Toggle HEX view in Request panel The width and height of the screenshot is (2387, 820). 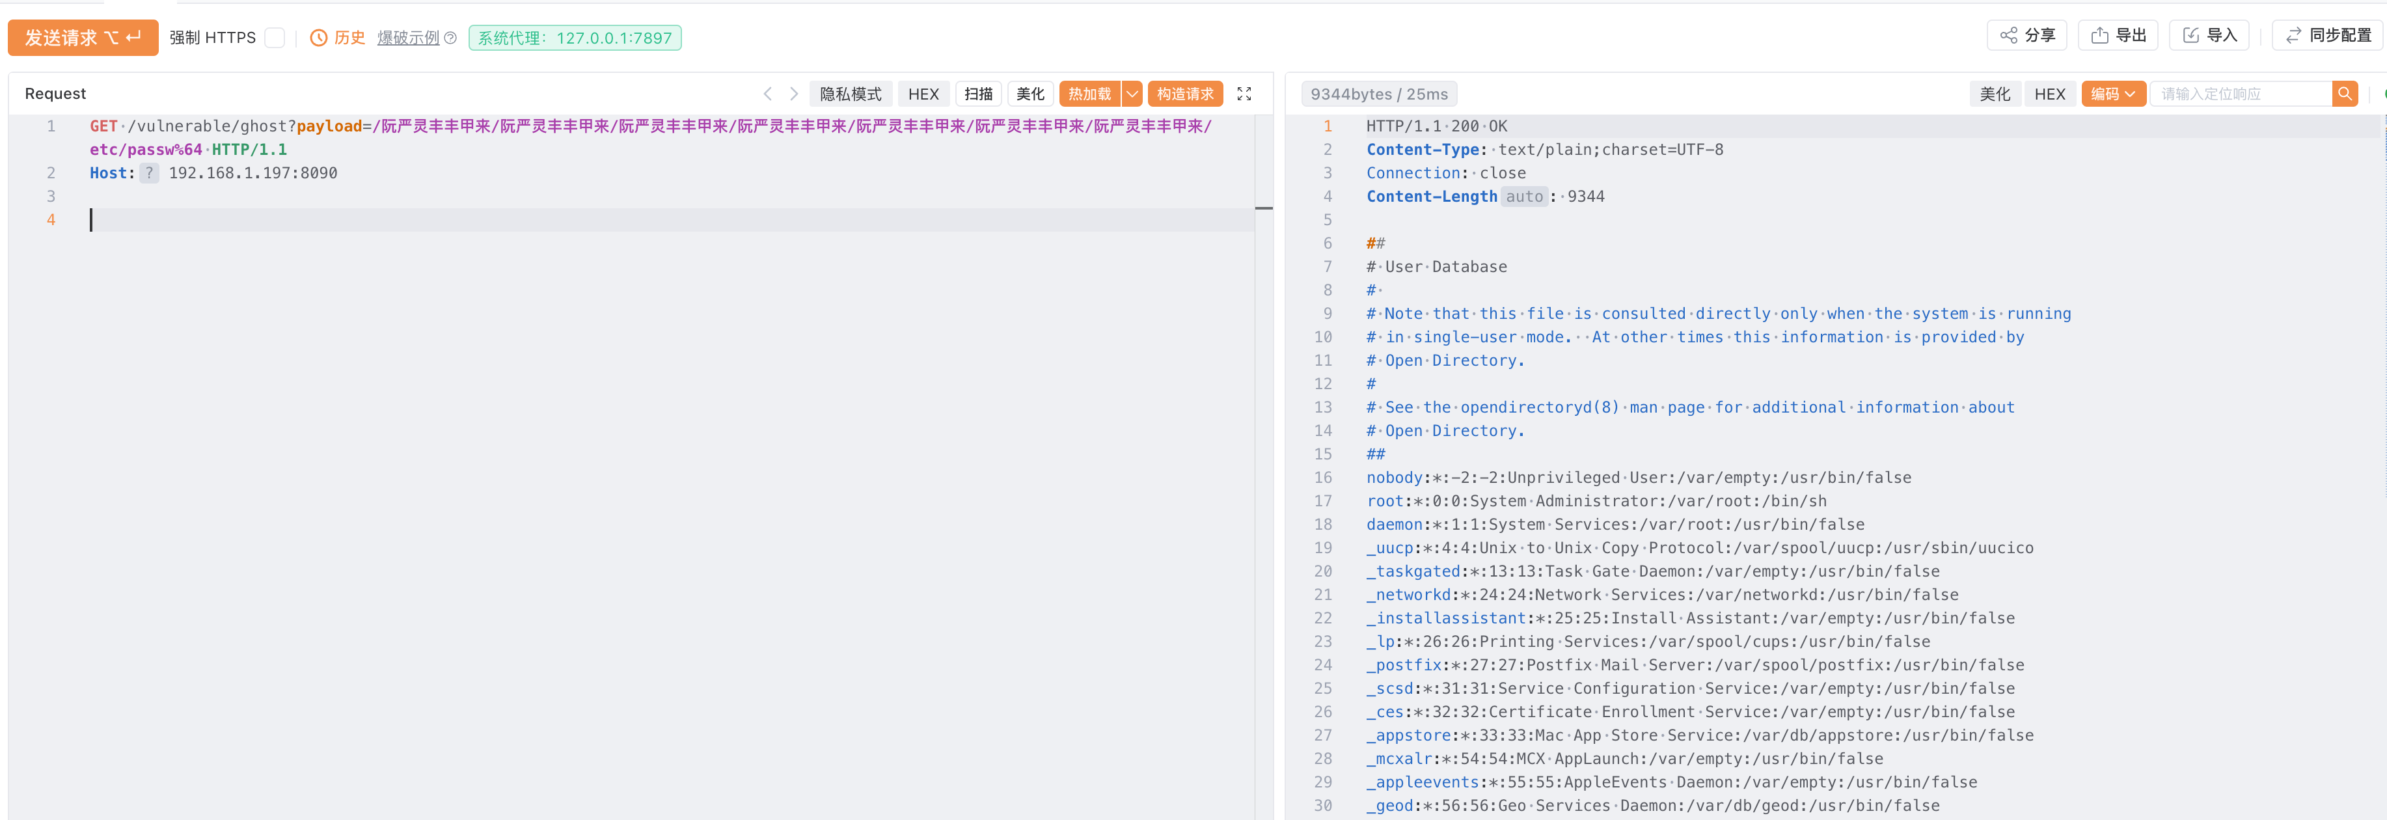click(x=923, y=94)
